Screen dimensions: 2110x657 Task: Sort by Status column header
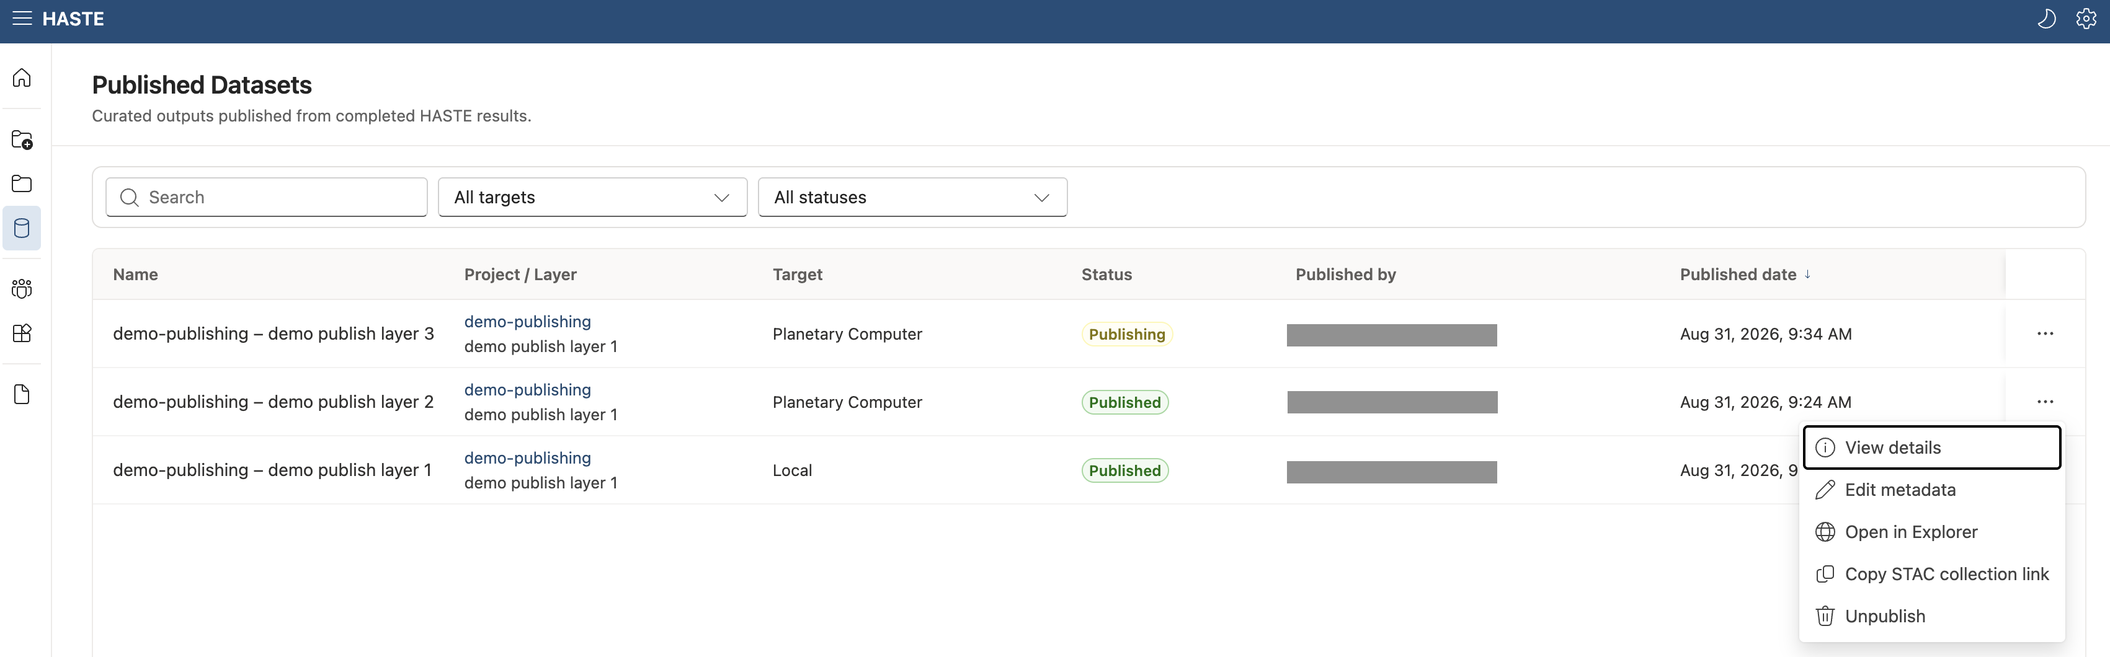click(x=1106, y=275)
